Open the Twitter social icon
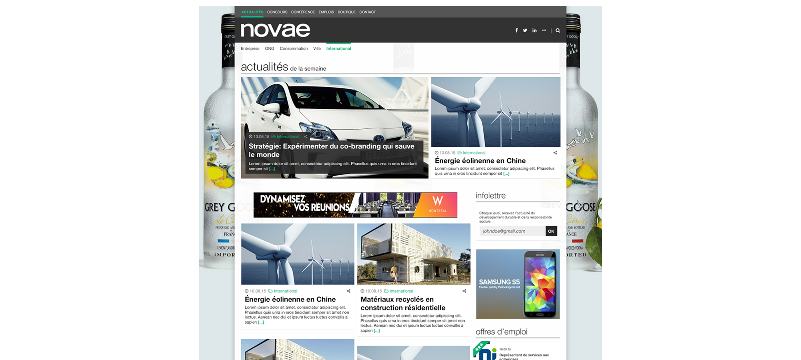801x360 pixels. tap(525, 30)
